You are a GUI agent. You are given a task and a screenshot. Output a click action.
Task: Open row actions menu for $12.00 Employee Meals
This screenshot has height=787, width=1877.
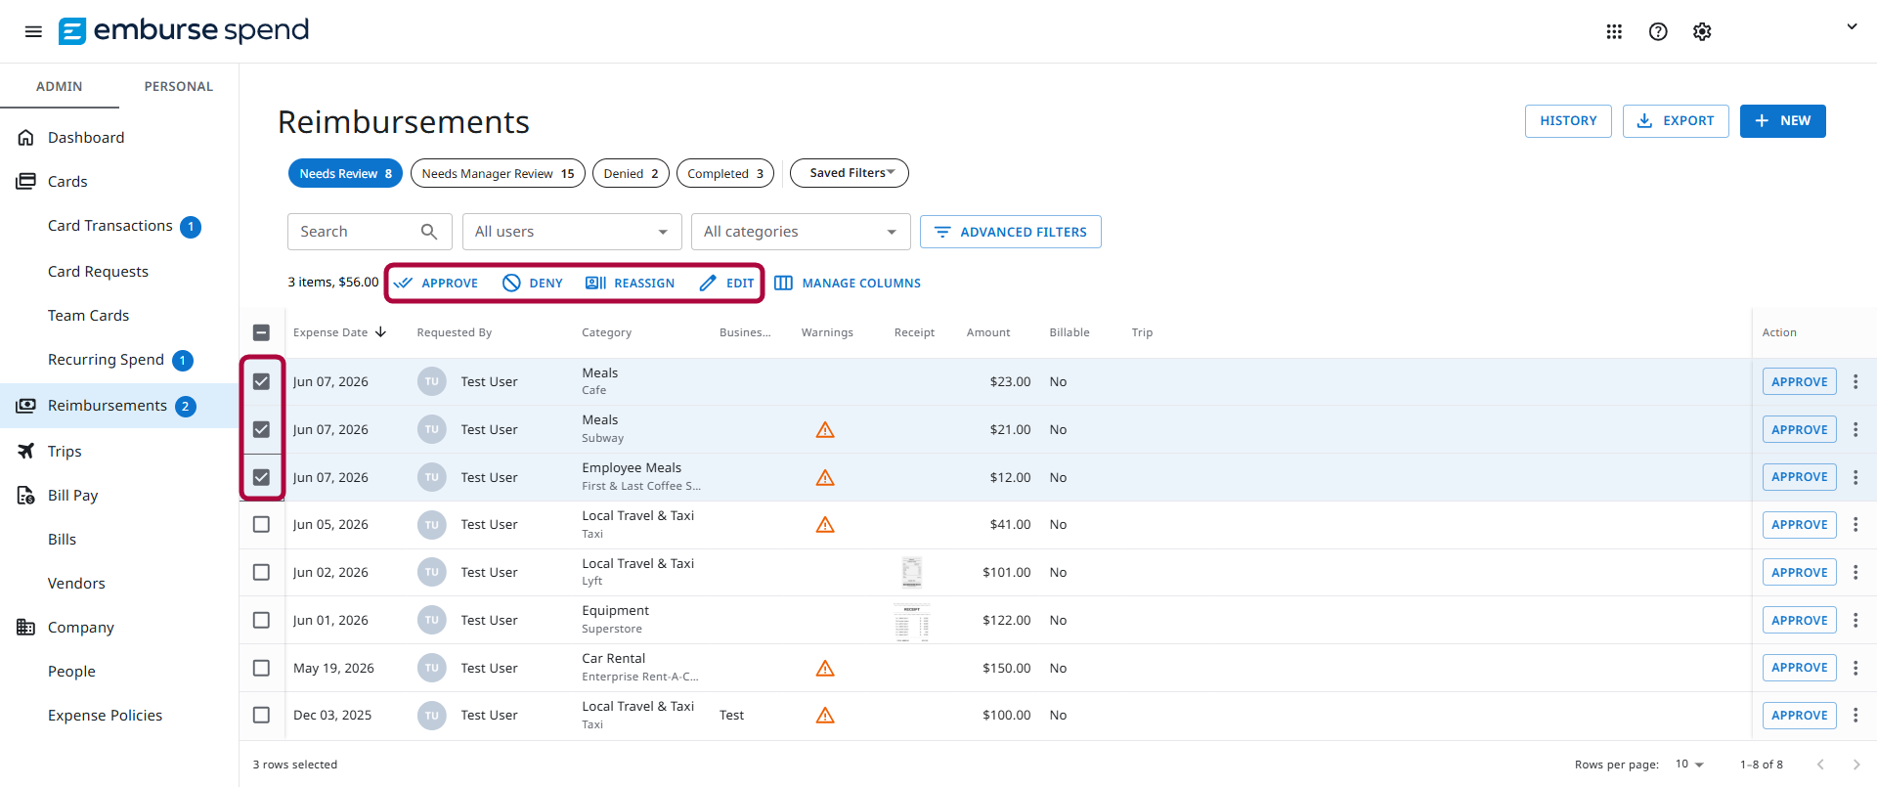point(1855,477)
